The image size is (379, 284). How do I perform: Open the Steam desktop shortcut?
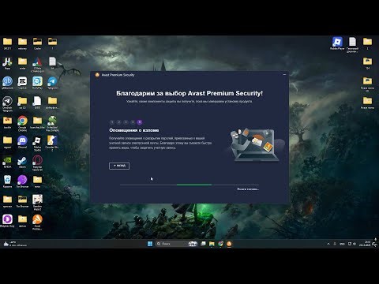22,162
